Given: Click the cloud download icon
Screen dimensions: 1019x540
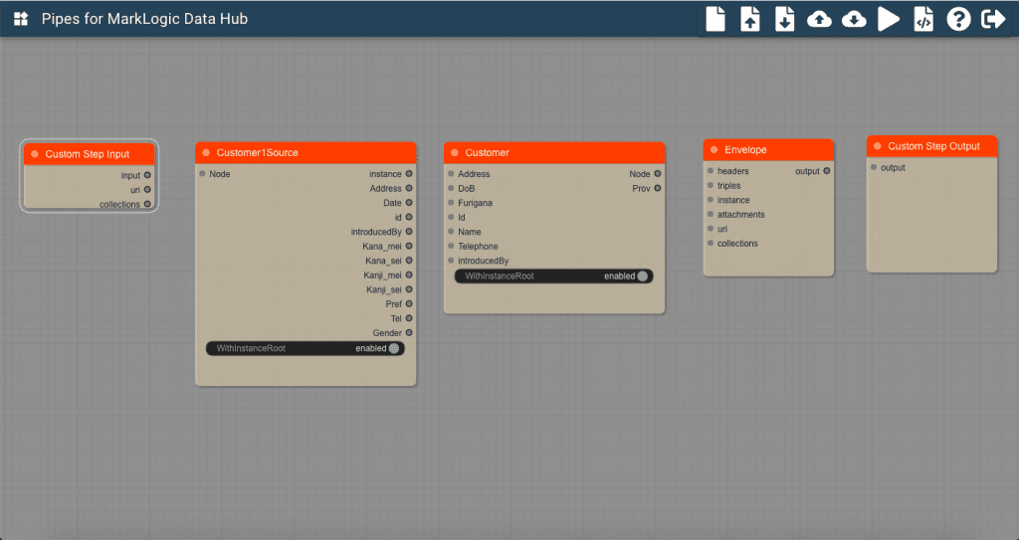Looking at the screenshot, I should pyautogui.click(x=854, y=19).
